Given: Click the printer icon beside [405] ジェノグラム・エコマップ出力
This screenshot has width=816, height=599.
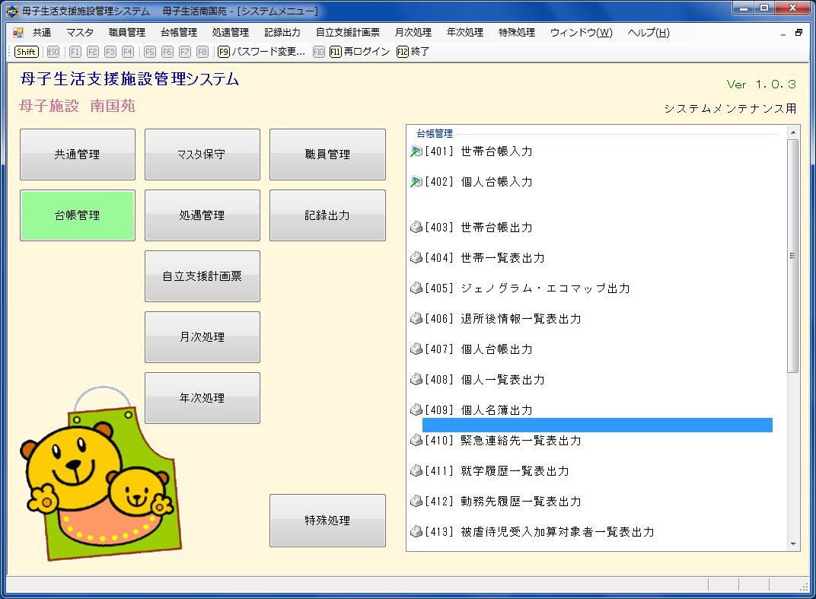Looking at the screenshot, I should [x=416, y=288].
